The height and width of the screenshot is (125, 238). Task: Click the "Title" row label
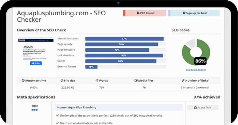pyautogui.click(x=35, y=106)
